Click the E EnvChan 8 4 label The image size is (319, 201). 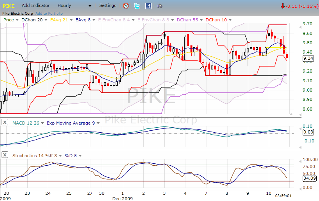[x=114, y=20]
